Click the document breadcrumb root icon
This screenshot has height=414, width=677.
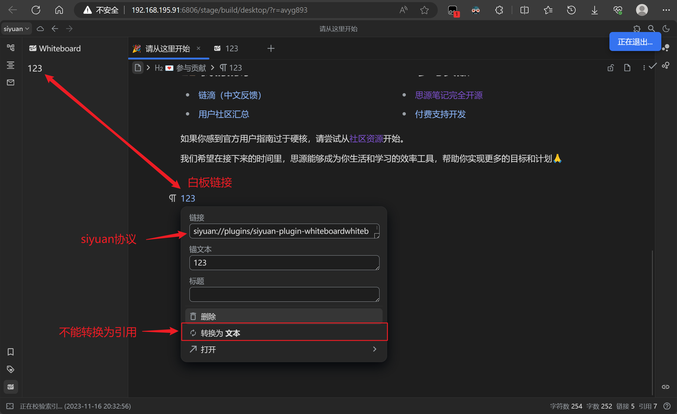pyautogui.click(x=138, y=68)
